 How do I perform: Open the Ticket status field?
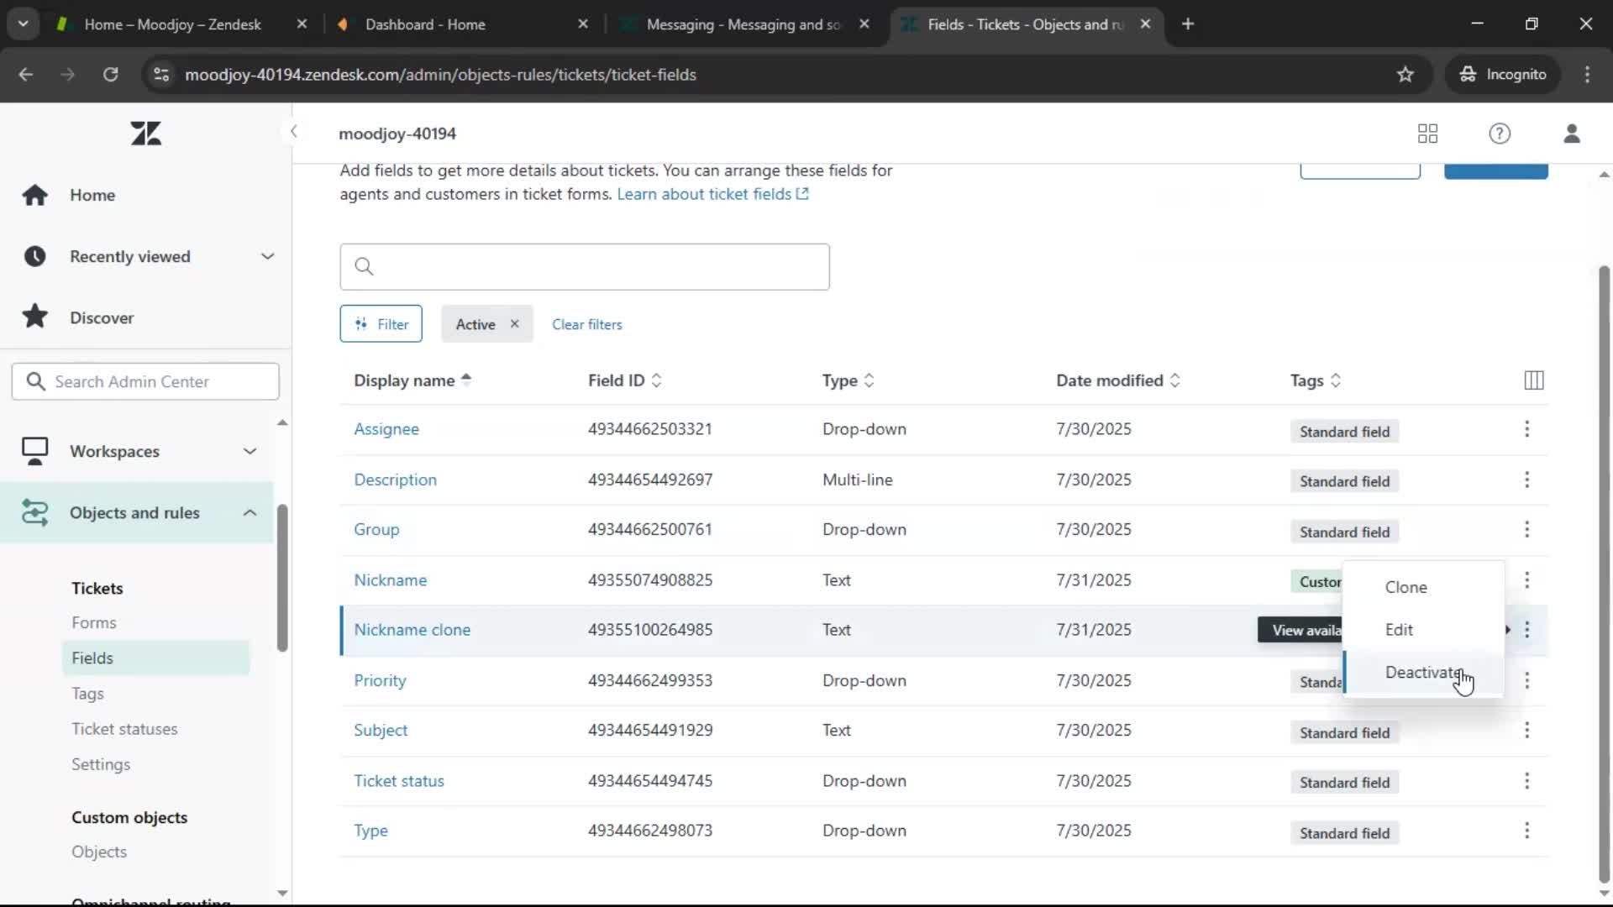[399, 781]
